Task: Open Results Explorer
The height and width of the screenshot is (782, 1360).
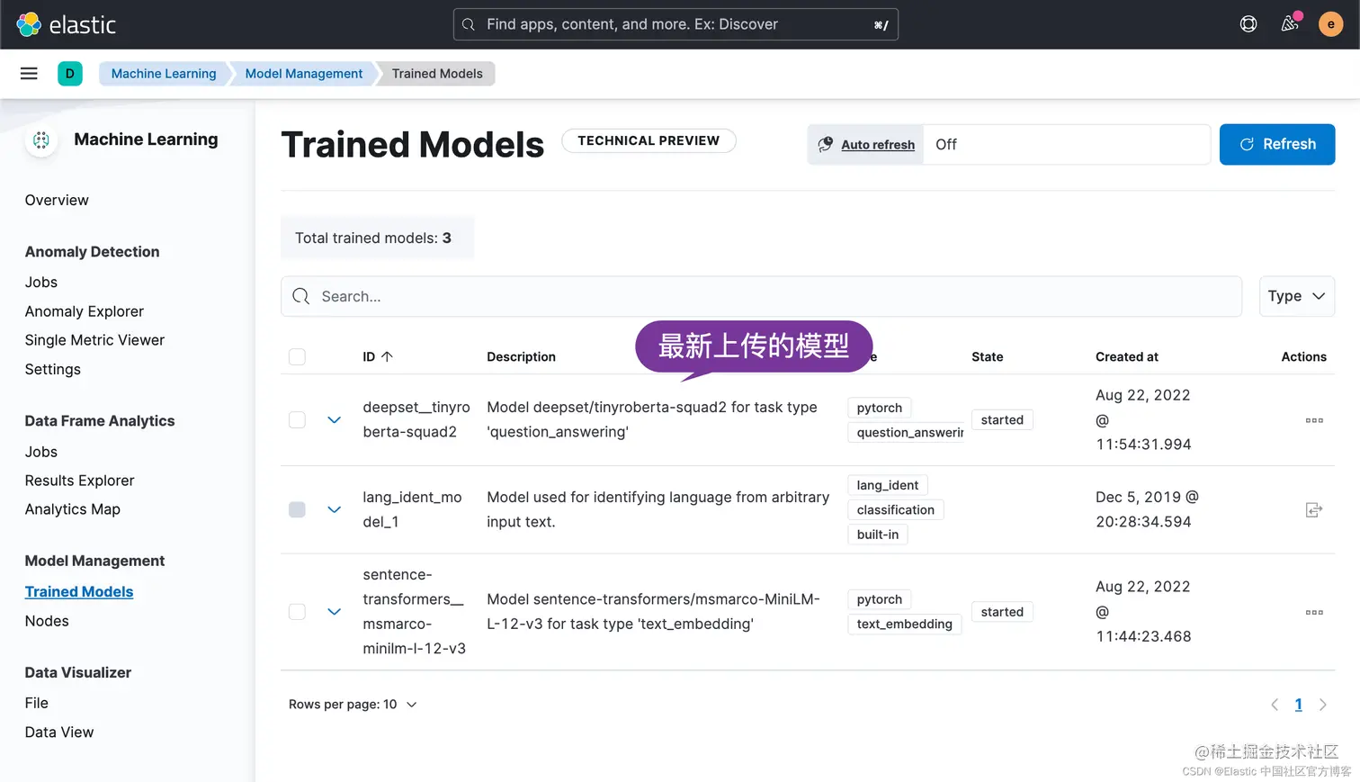Action: pos(80,481)
